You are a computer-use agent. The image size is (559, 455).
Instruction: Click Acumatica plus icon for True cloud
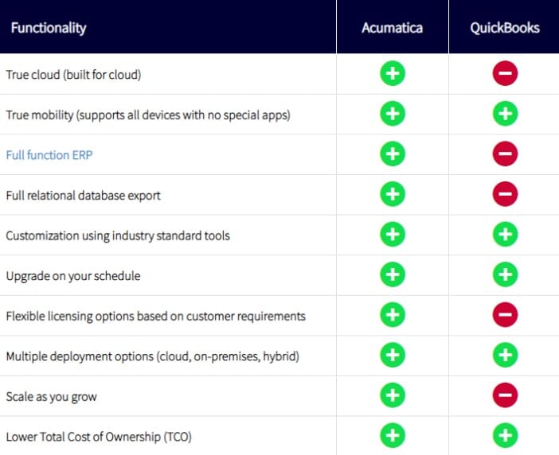coord(393,74)
